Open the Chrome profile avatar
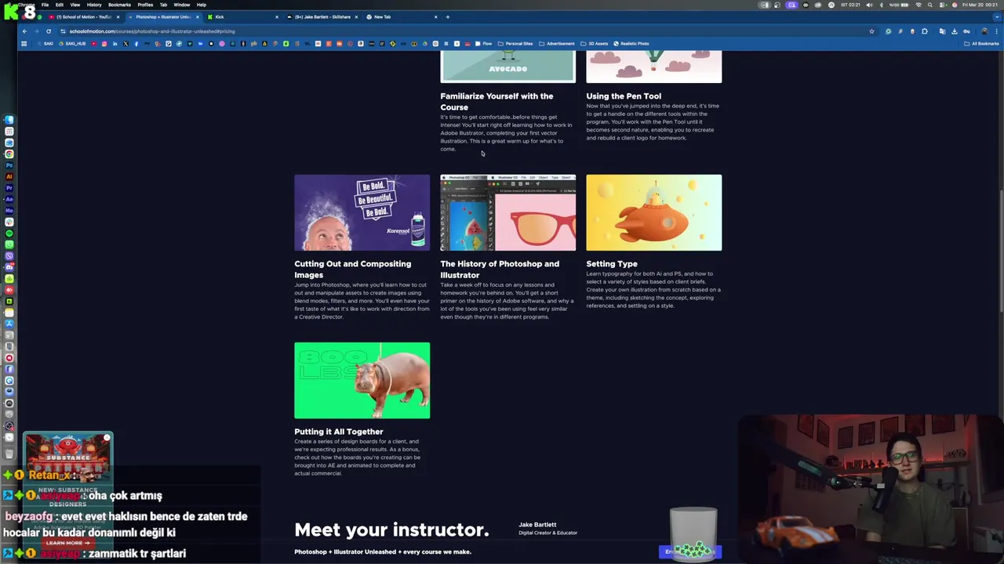 point(984,31)
